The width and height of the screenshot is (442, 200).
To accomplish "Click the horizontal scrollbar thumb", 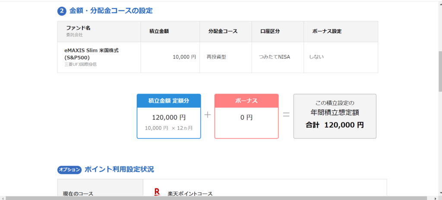I will [217, 198].
